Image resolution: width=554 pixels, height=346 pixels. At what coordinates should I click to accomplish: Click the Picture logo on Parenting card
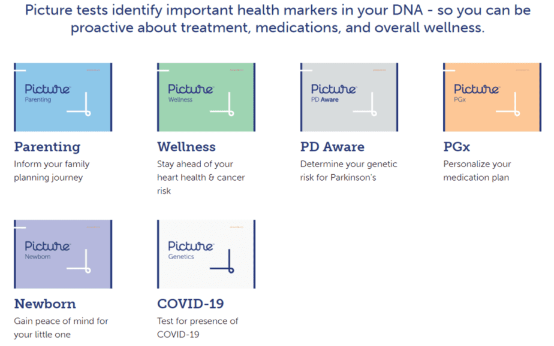click(x=48, y=89)
